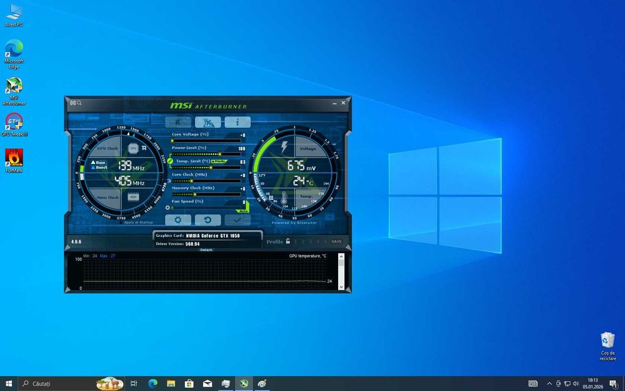Viewport: 625px width, 391px height.
Task: Click the monitoring graph scroll down arrow
Action: point(341,287)
